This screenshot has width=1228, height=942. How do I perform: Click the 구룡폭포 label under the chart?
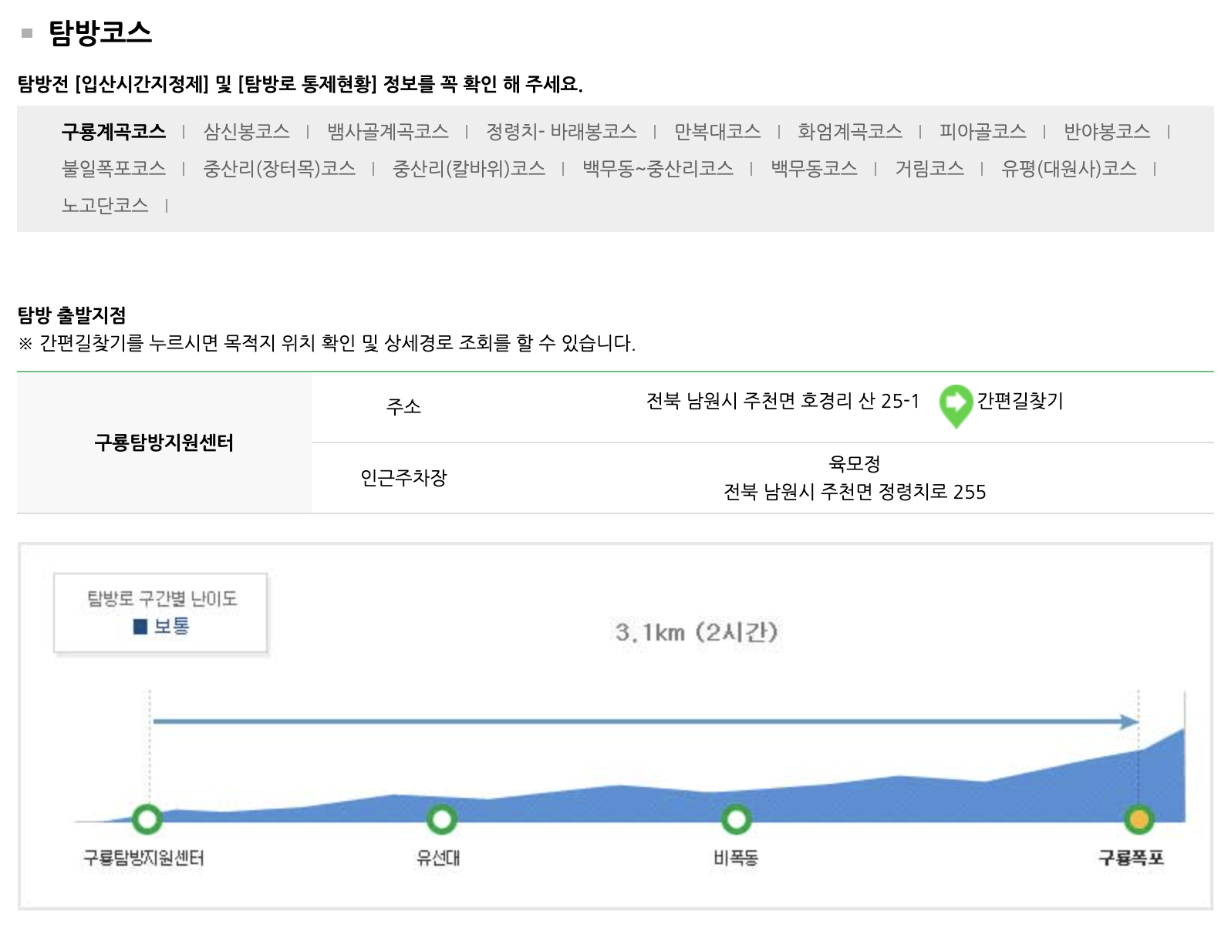click(x=1131, y=858)
